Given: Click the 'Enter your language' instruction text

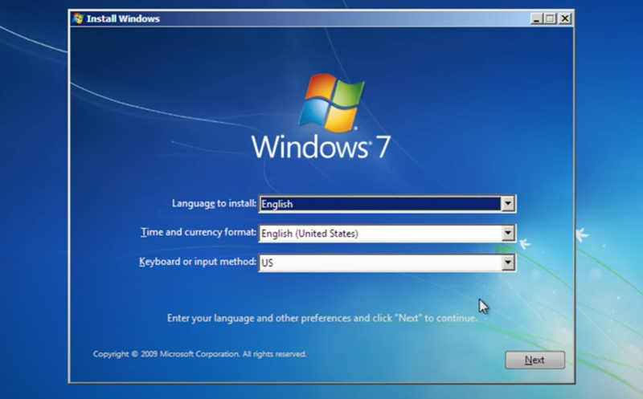Looking at the screenshot, I should tap(322, 318).
